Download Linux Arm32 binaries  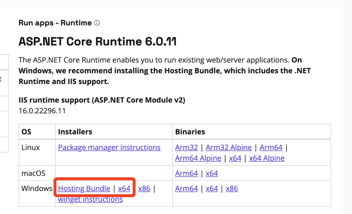186,148
